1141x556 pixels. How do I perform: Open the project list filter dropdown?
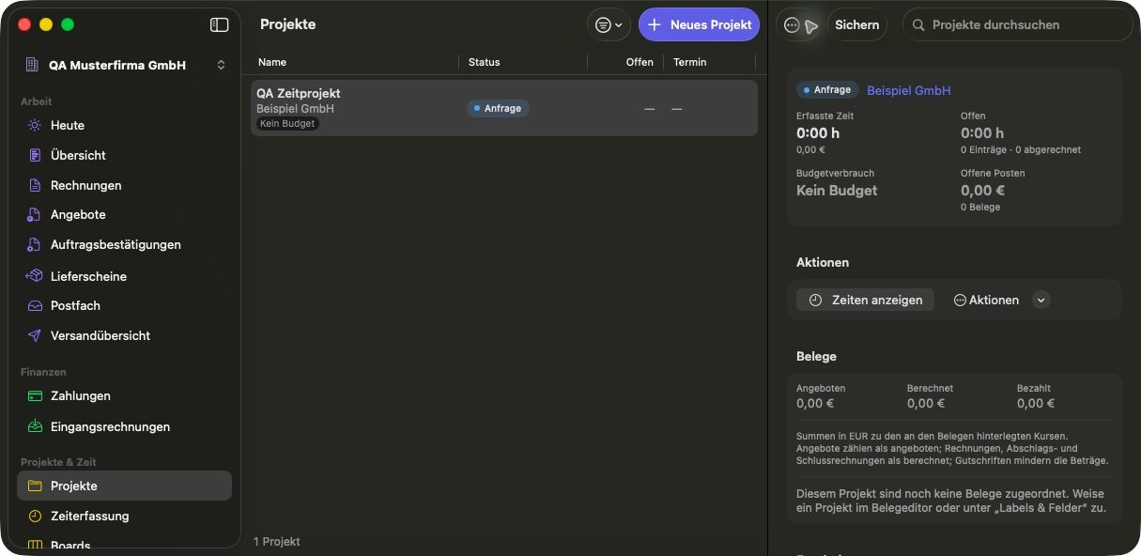tap(609, 24)
